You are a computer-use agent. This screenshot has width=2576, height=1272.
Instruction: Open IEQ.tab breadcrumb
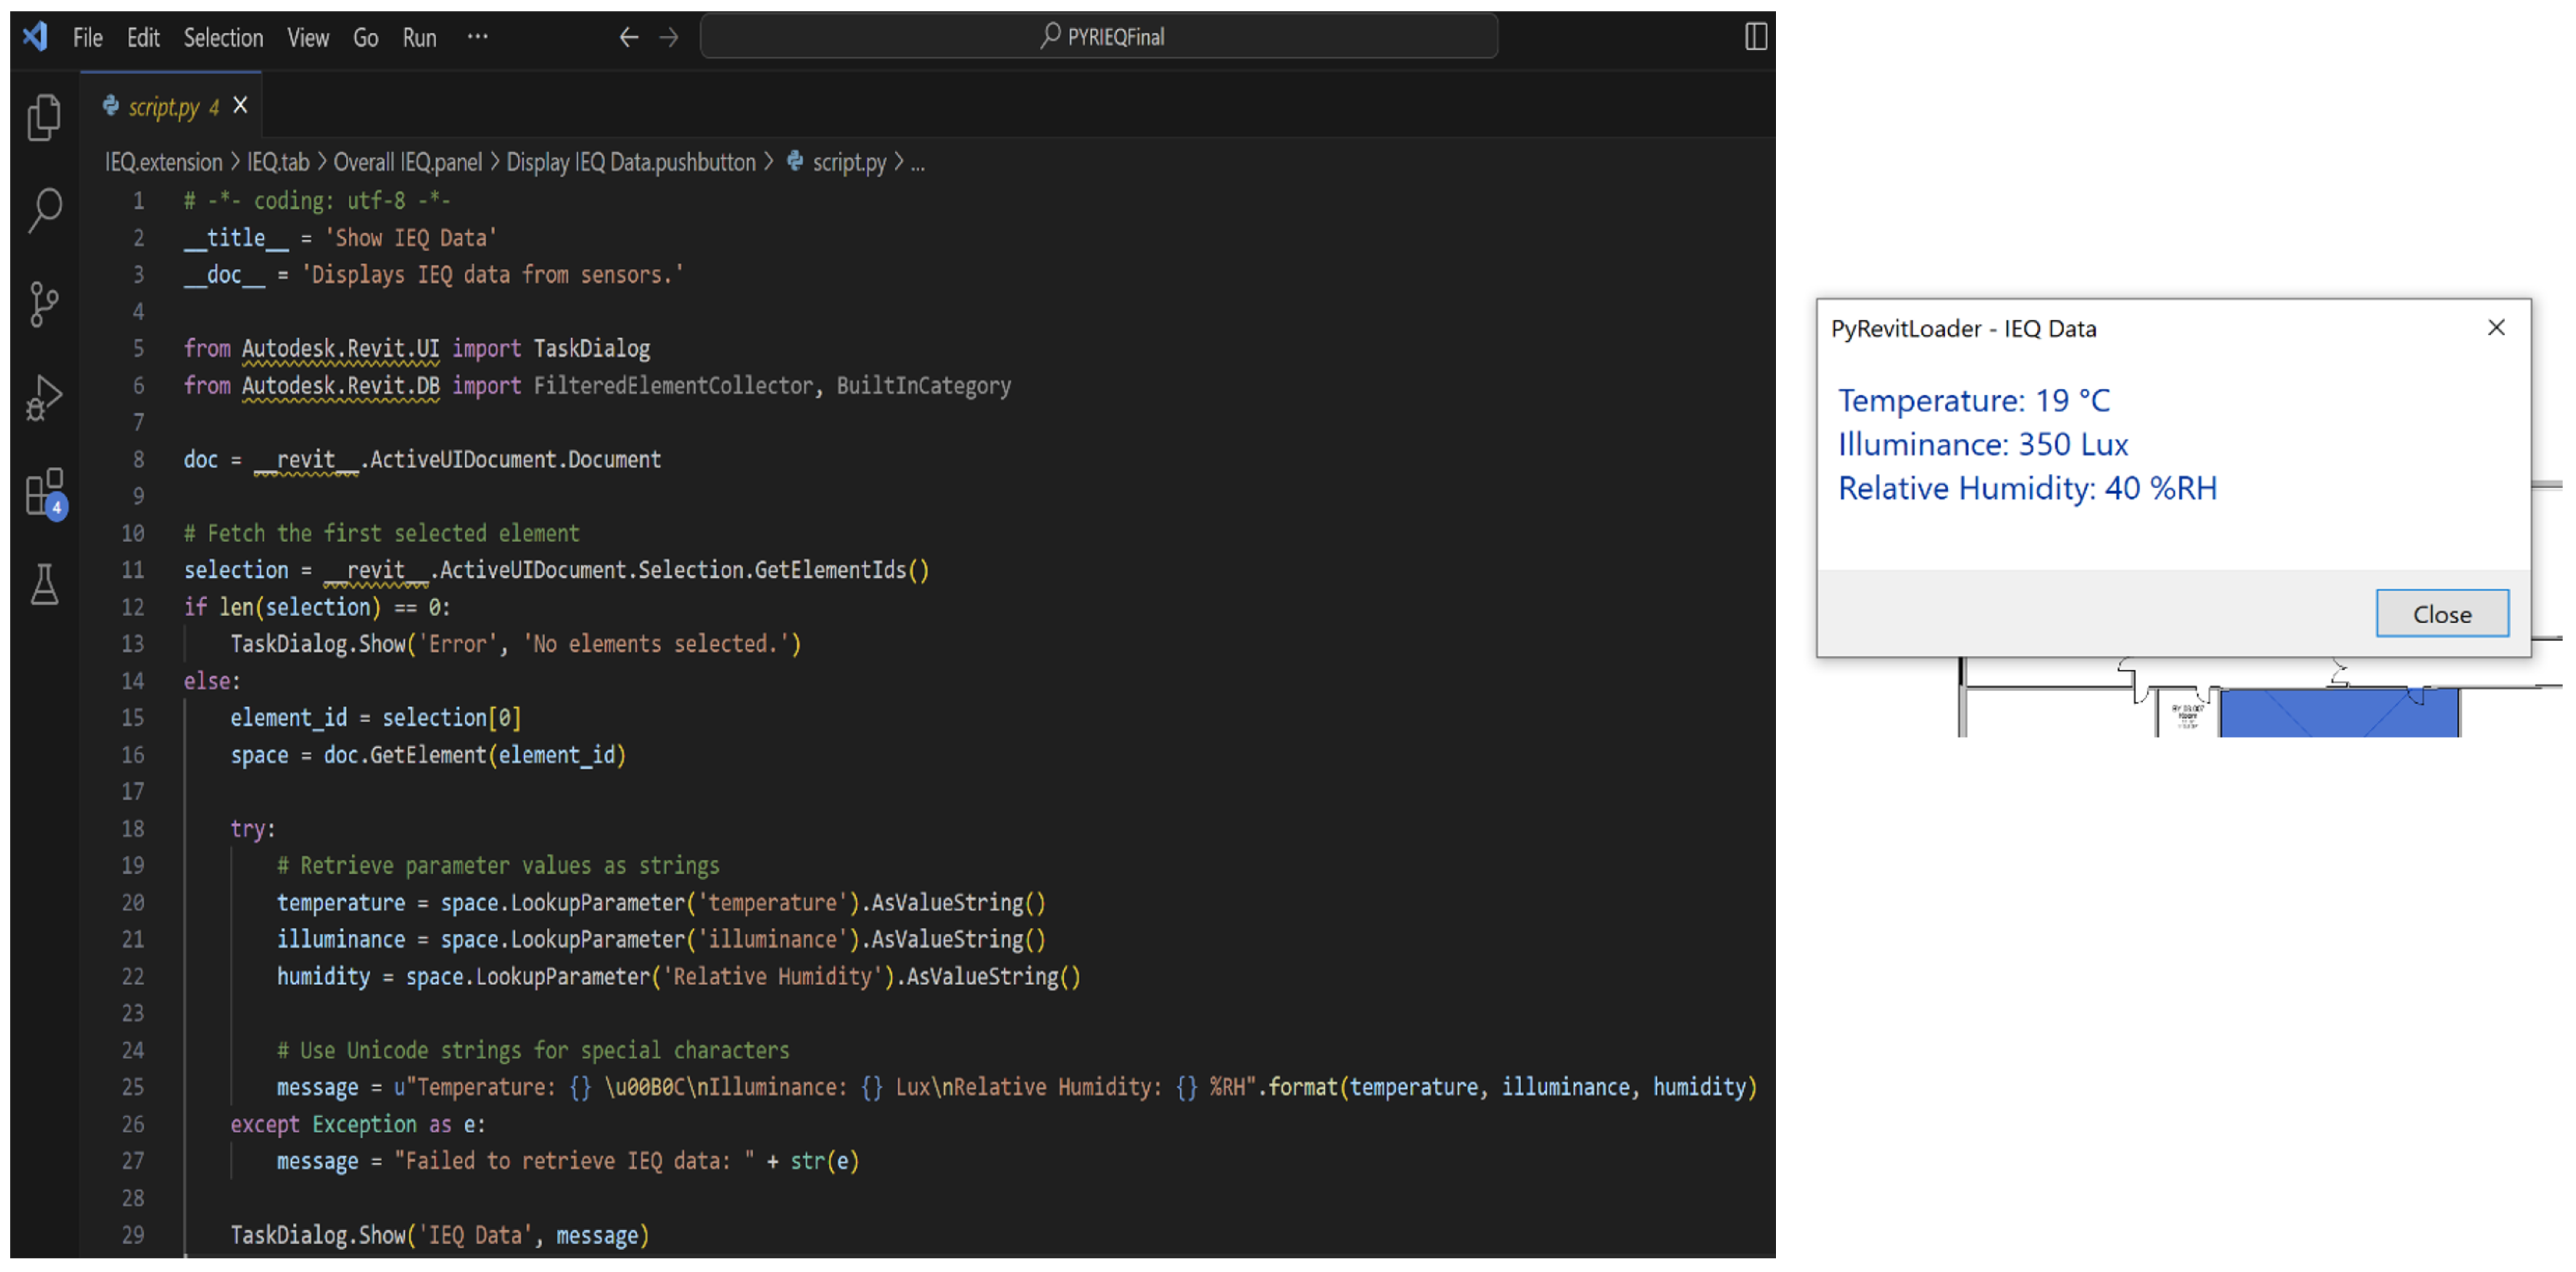coord(278,162)
